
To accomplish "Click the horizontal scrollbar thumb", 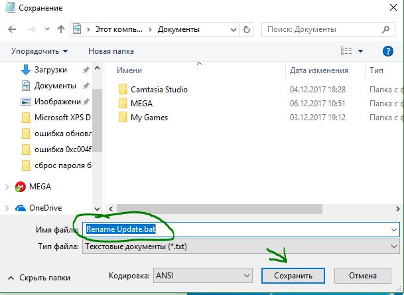I will (220, 209).
